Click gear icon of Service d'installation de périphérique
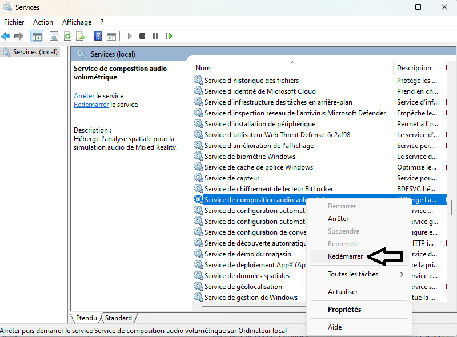 198,123
